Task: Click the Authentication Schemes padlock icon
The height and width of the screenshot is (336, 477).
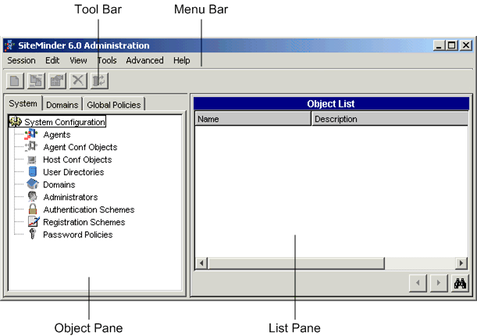Action: click(x=33, y=209)
